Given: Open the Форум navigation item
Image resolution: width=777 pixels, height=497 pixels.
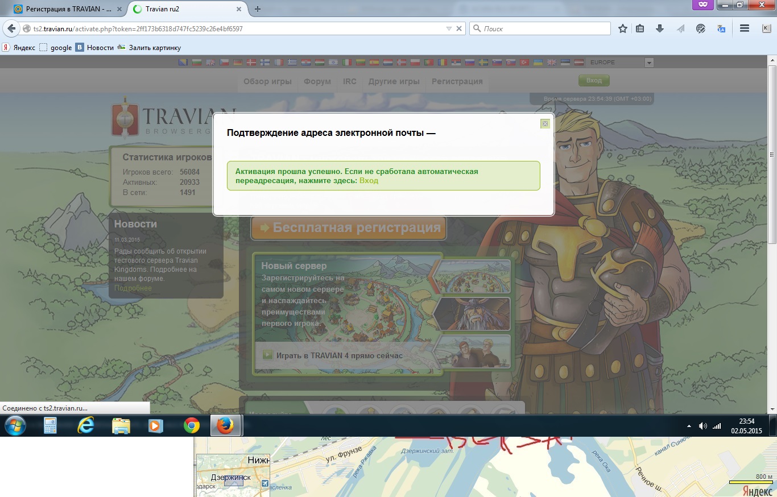Looking at the screenshot, I should tap(317, 81).
